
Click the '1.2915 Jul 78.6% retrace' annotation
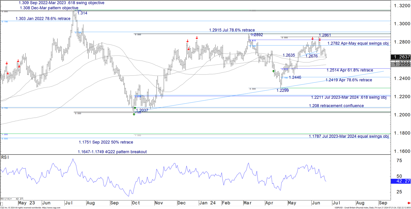point(232,30)
